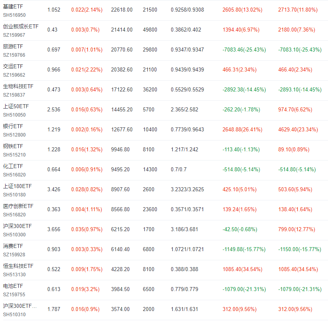The width and height of the screenshot is (328, 321).
Task: Click the code SH513130
Action: 14,275
